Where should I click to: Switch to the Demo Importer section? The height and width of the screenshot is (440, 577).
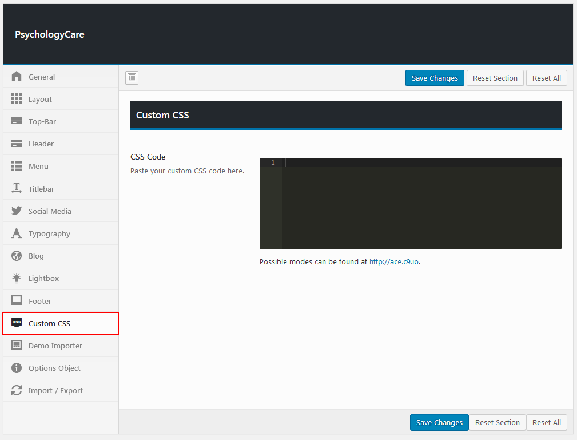click(x=55, y=346)
